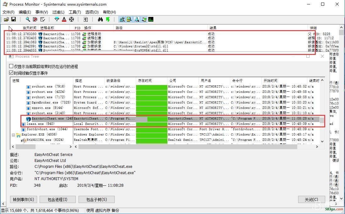Open the 过滤(L) menu
The height and width of the screenshot is (214, 345).
[x=58, y=12]
